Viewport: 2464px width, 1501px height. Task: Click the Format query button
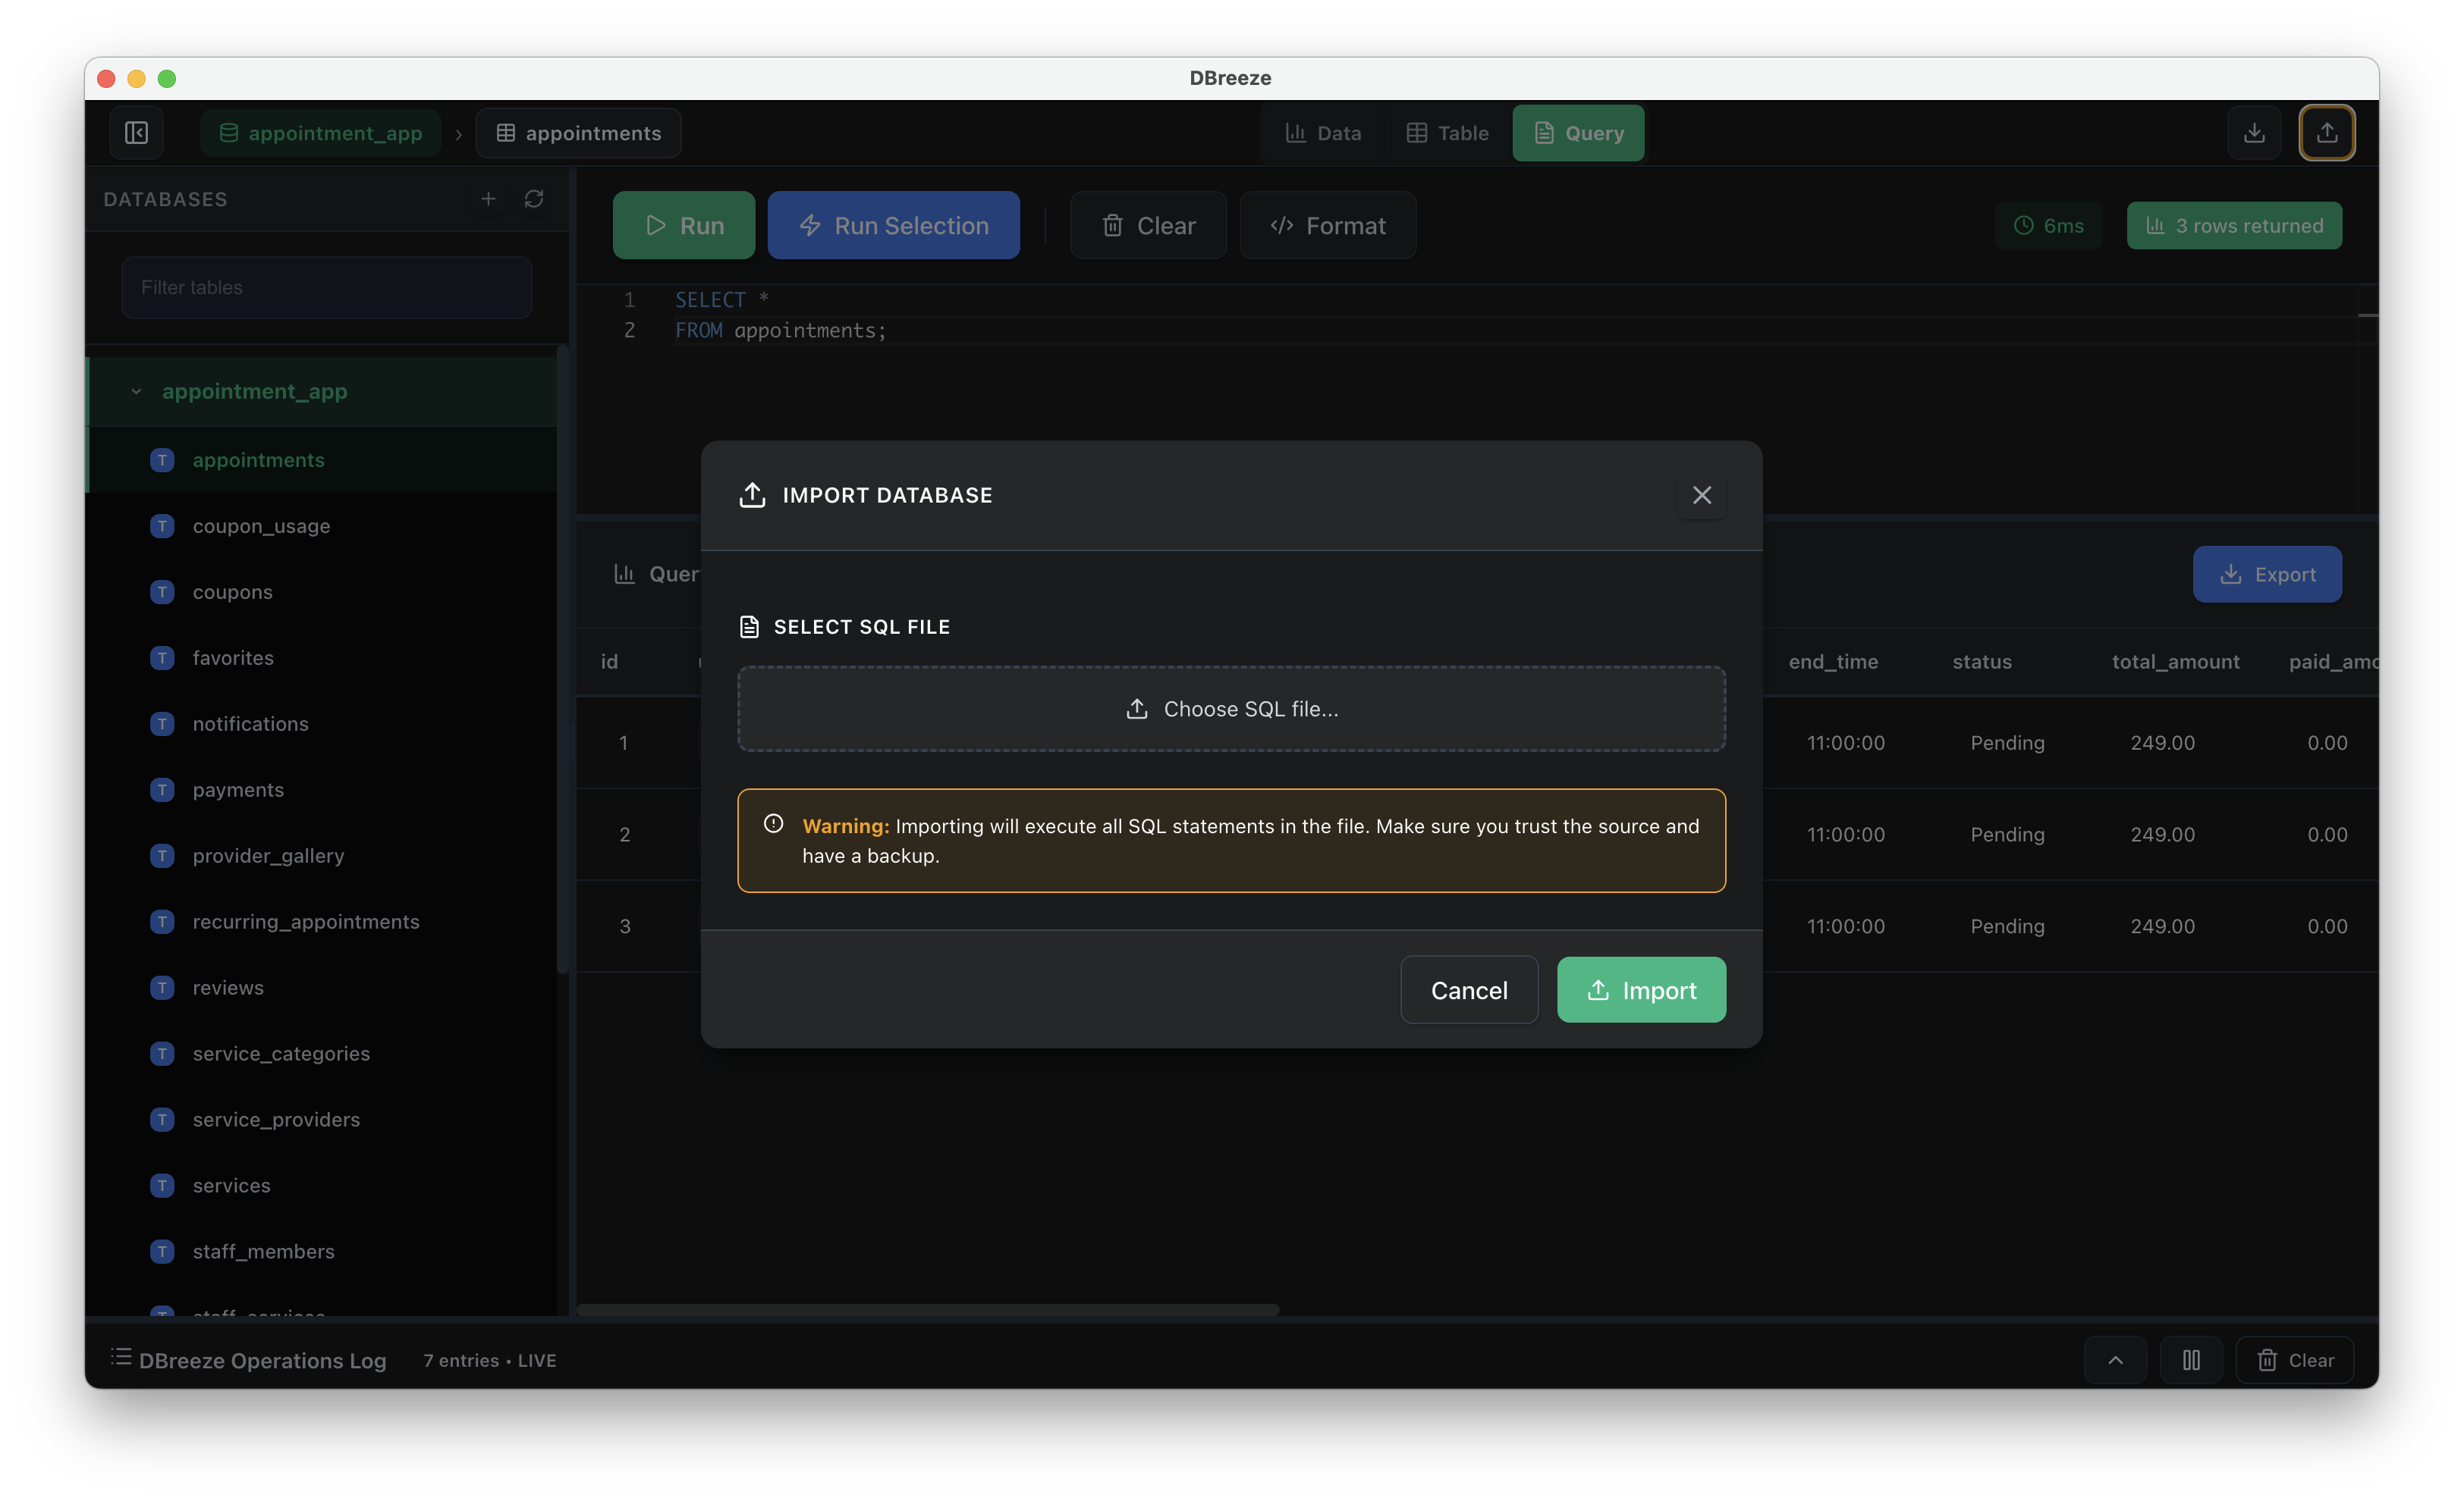click(x=1327, y=226)
